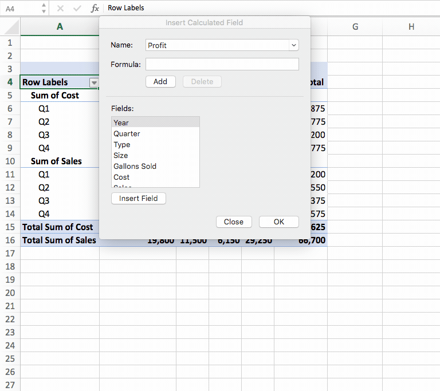
Task: Click the cancel X icon in formula bar
Action: pyautogui.click(x=60, y=8)
